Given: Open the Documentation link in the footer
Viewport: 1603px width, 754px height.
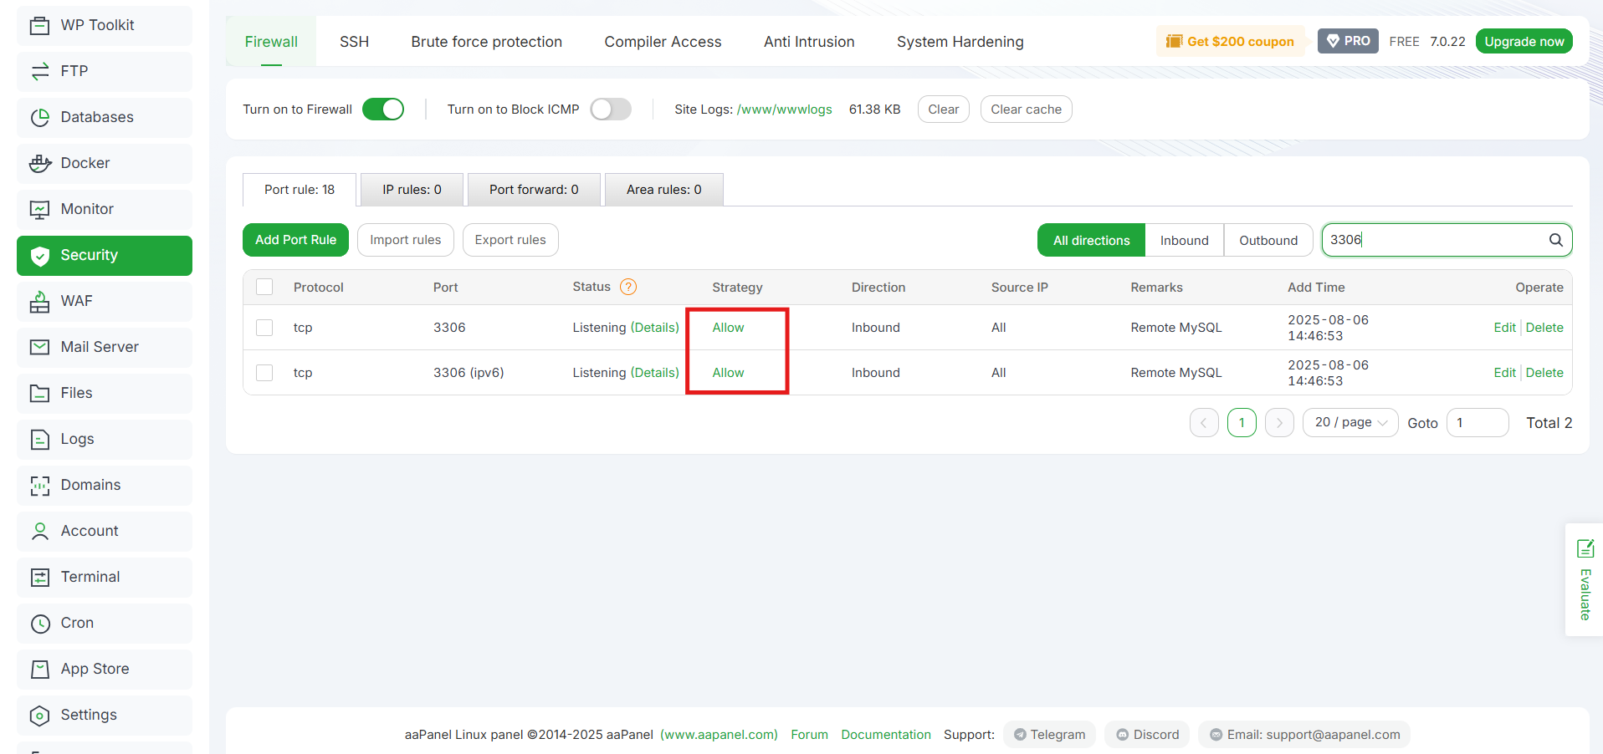Looking at the screenshot, I should pos(885,734).
